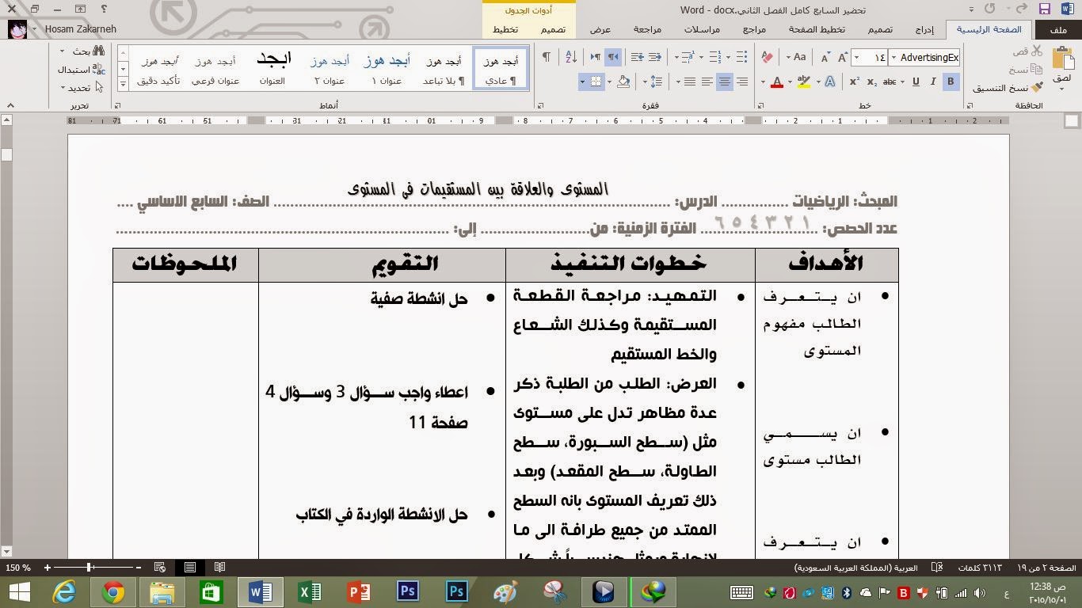Viewport: 1082px width, 608px height.
Task: Justify the paragraph text
Action: coord(689,82)
